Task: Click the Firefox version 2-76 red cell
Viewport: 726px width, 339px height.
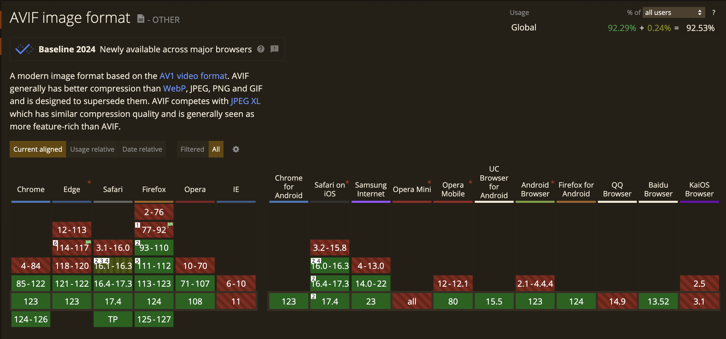Action: coord(154,212)
